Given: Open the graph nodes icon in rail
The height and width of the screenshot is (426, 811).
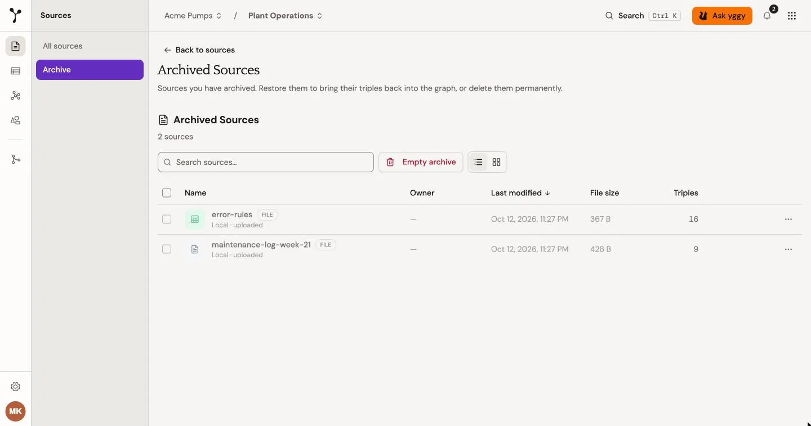Looking at the screenshot, I should pyautogui.click(x=16, y=96).
